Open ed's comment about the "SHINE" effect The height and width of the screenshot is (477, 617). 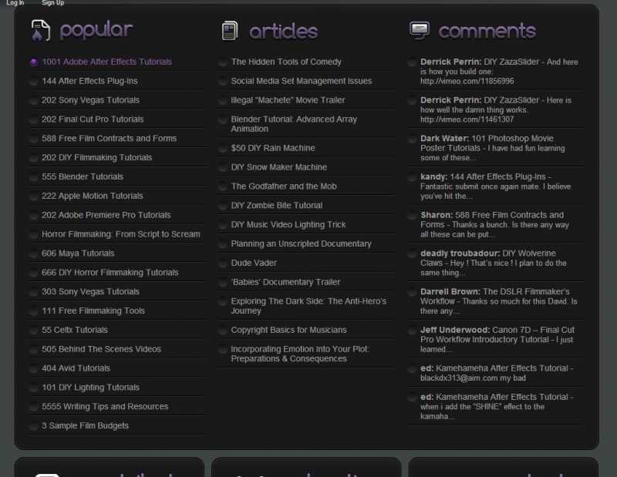coord(497,407)
